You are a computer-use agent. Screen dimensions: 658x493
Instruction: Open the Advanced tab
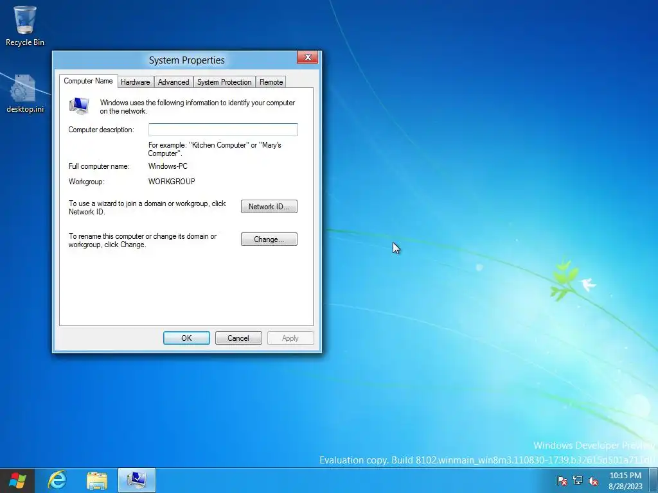tap(173, 82)
